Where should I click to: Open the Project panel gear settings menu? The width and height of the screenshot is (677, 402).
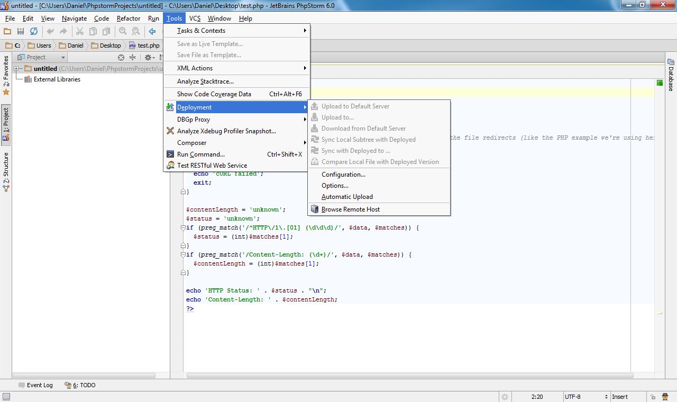click(149, 57)
